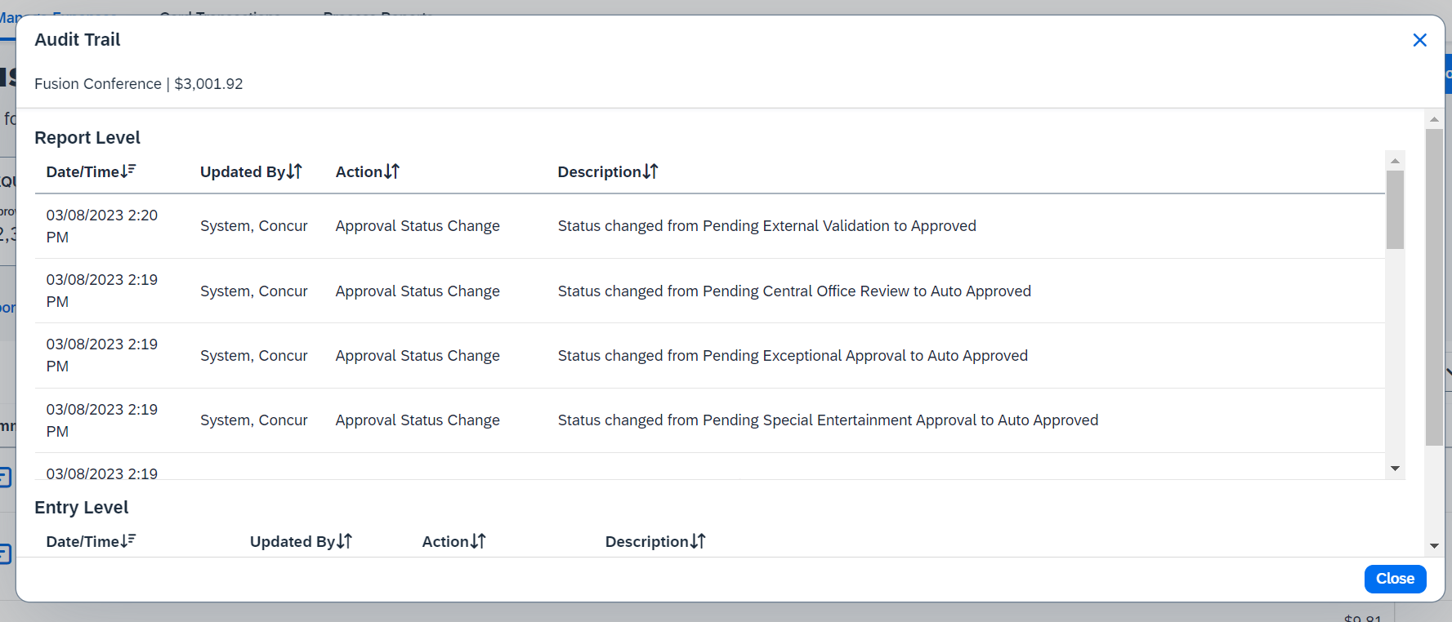Click the dialog's outer scrollbar thumb
The width and height of the screenshot is (1452, 622).
1434,286
